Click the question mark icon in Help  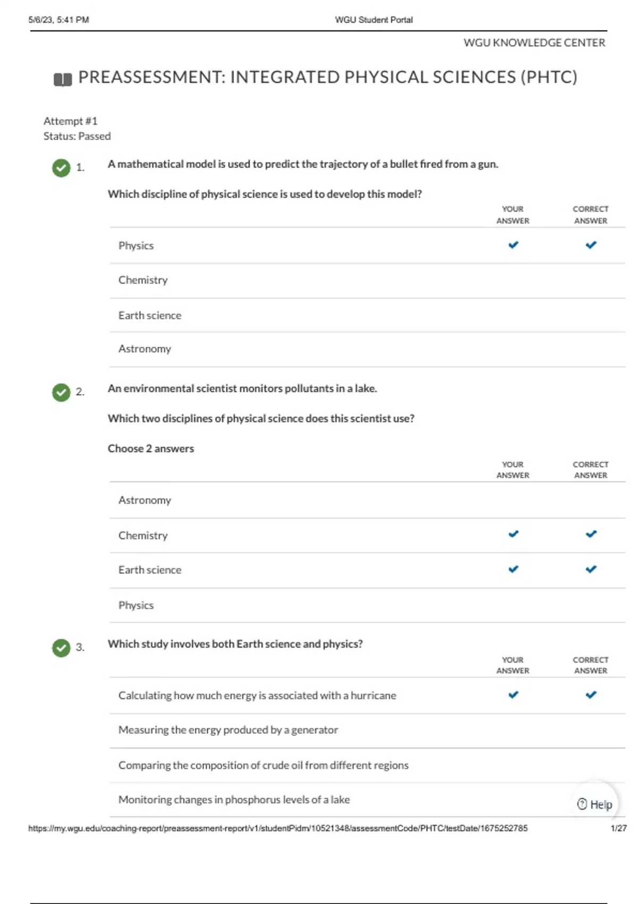point(582,804)
